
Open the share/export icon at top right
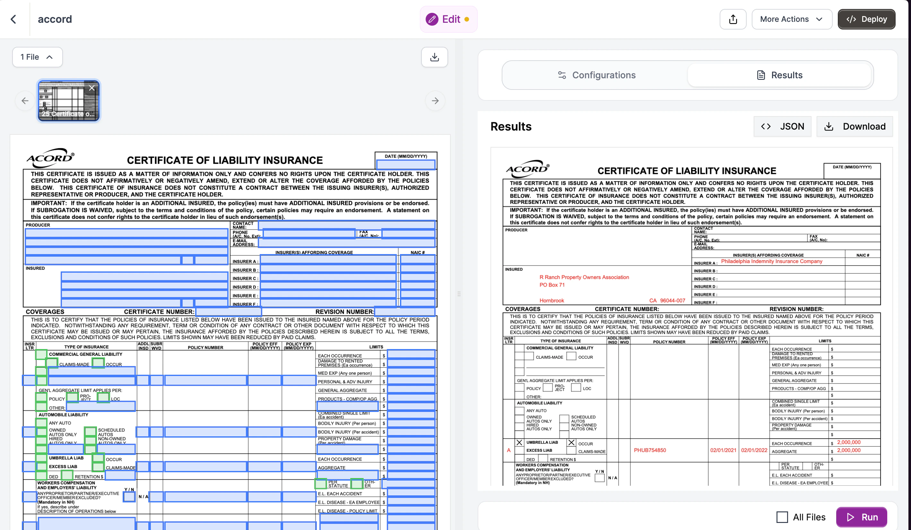coord(733,19)
